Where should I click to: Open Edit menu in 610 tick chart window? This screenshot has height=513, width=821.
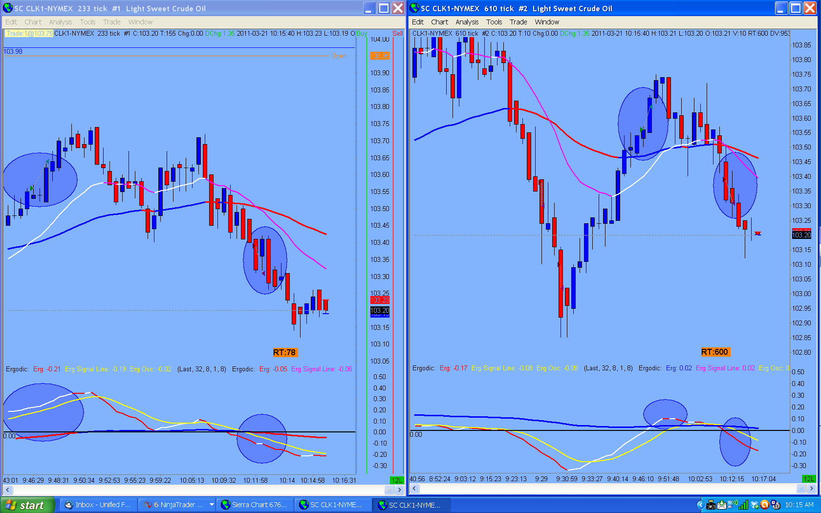pyautogui.click(x=417, y=22)
